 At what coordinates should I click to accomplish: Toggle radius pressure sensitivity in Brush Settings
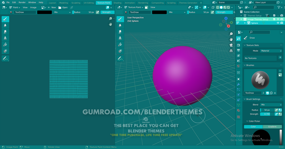(x=276, y=110)
